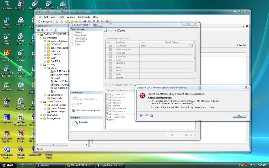Viewport: 269px width, 168px height.
Task: Expand the Replication node
Action: pyautogui.click(x=41, y=115)
